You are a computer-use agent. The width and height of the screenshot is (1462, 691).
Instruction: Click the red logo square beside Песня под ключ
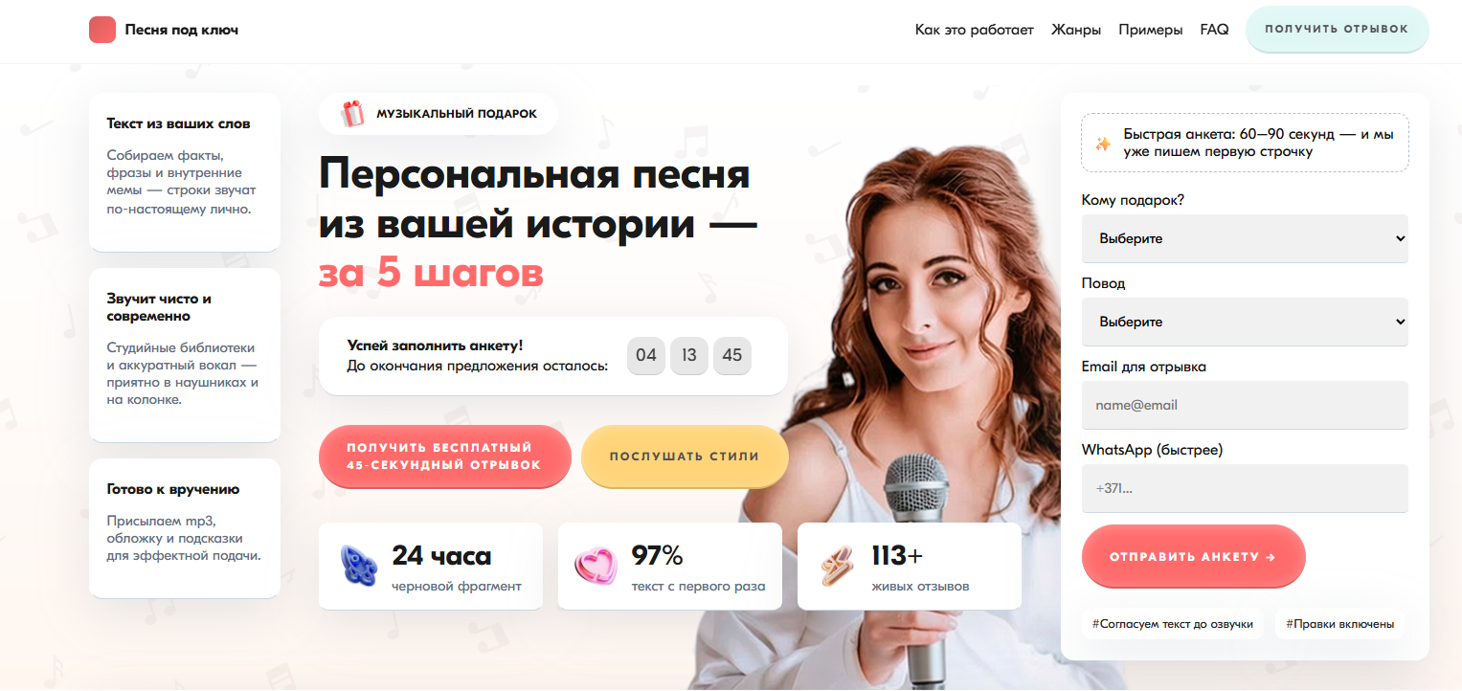tap(102, 30)
